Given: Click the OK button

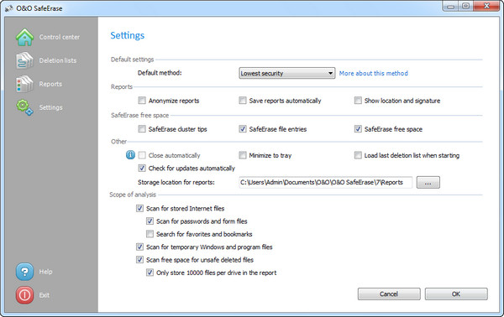Looking at the screenshot, I should 456,294.
